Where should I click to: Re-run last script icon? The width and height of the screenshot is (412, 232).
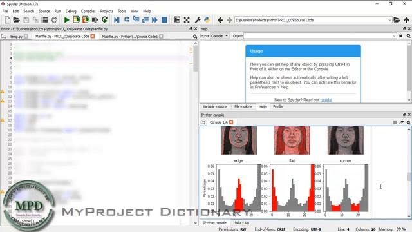point(104,20)
